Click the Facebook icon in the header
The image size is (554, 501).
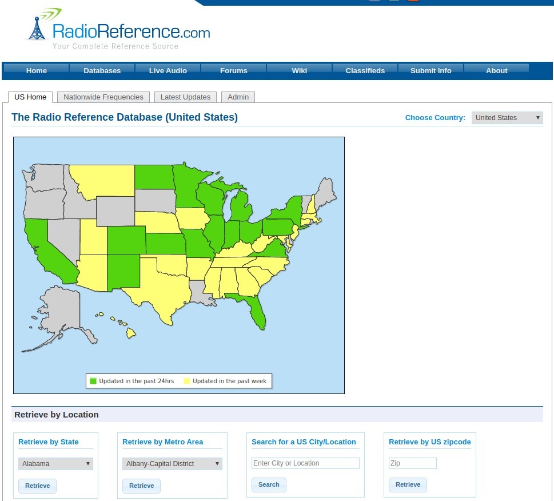374,1
